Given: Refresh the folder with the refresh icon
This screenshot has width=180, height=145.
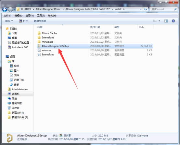Looking at the screenshot, I should pos(146,9).
